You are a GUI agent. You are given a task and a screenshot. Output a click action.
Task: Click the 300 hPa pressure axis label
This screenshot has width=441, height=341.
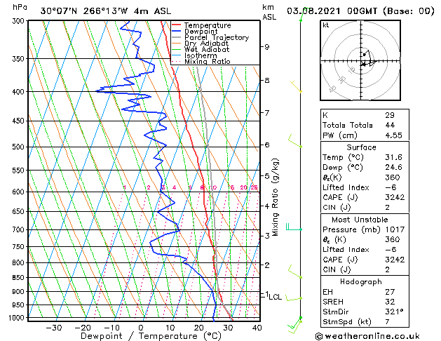[x=19, y=21]
